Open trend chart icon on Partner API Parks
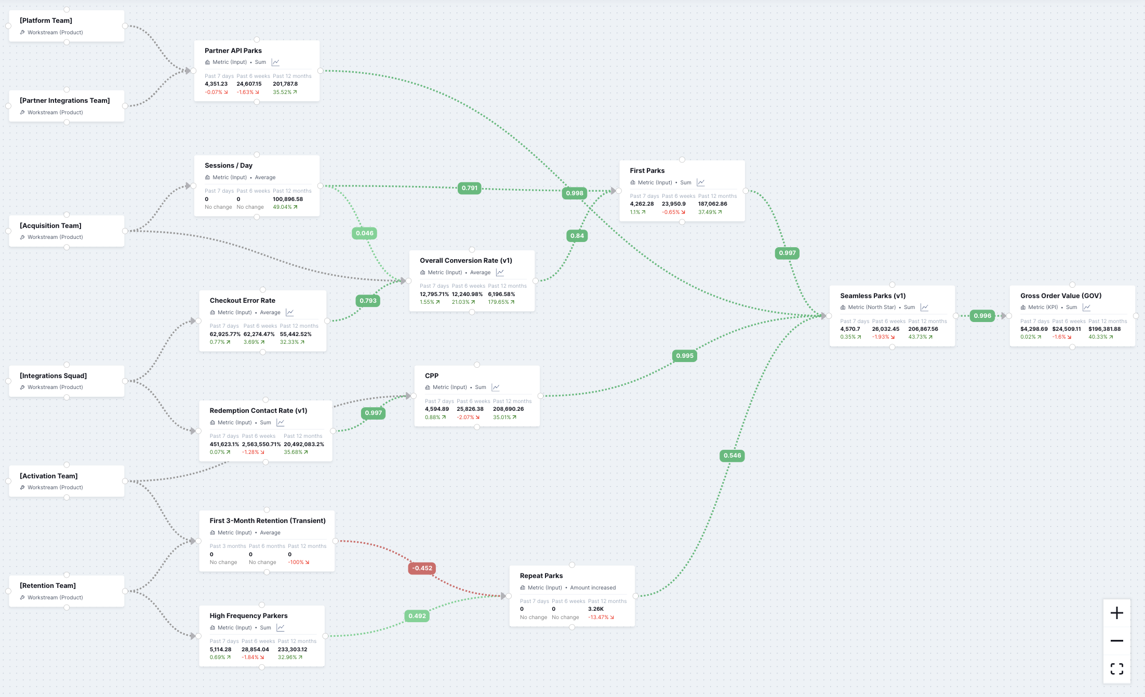Screen dimensions: 1145x697 pyautogui.click(x=275, y=62)
